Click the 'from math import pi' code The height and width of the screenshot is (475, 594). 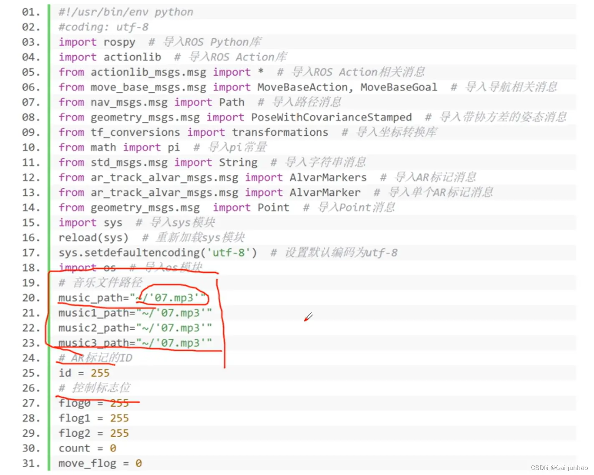(119, 147)
